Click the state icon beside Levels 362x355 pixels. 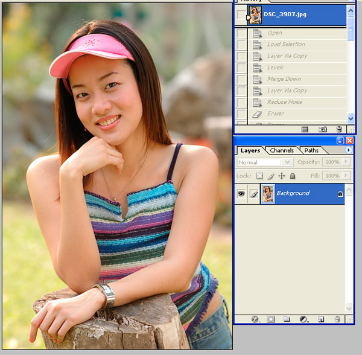pyautogui.click(x=257, y=68)
